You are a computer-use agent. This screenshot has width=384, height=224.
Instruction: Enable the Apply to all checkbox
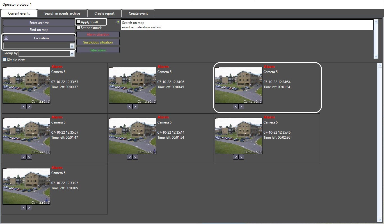[78, 22]
